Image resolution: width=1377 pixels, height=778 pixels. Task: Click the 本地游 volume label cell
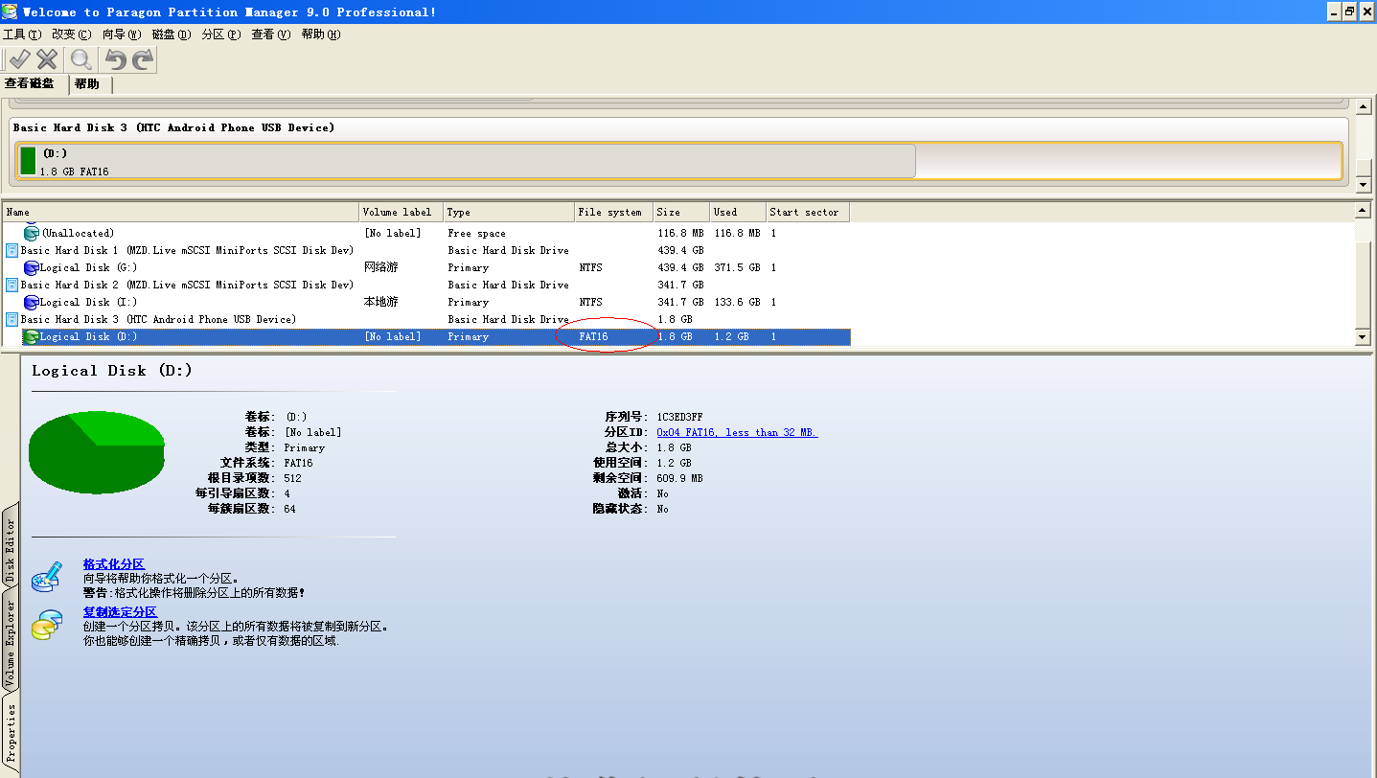380,302
